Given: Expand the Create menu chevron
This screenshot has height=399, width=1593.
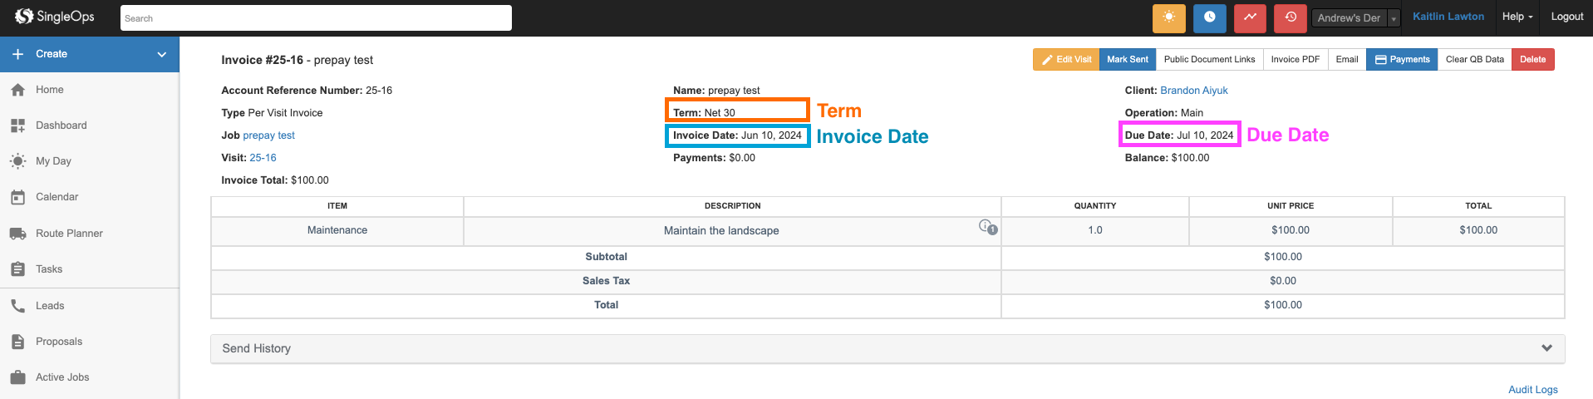Looking at the screenshot, I should 162,54.
